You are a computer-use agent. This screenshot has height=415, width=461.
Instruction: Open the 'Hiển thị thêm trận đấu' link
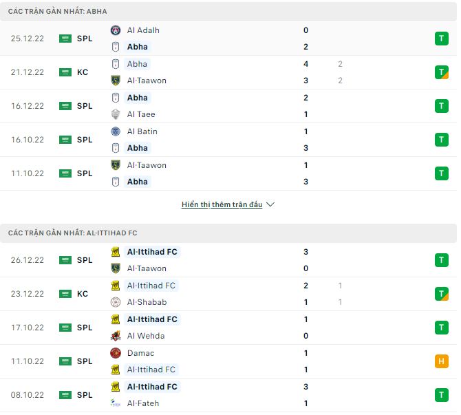(222, 205)
